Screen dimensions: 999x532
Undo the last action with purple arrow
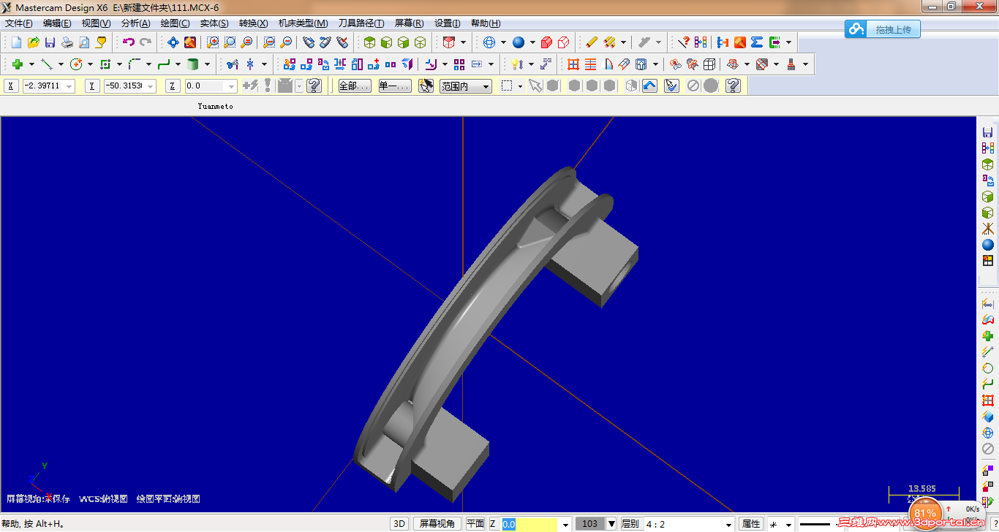coord(129,42)
